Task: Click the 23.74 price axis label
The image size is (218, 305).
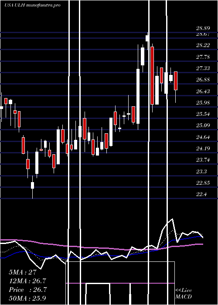Action: coord(203,160)
